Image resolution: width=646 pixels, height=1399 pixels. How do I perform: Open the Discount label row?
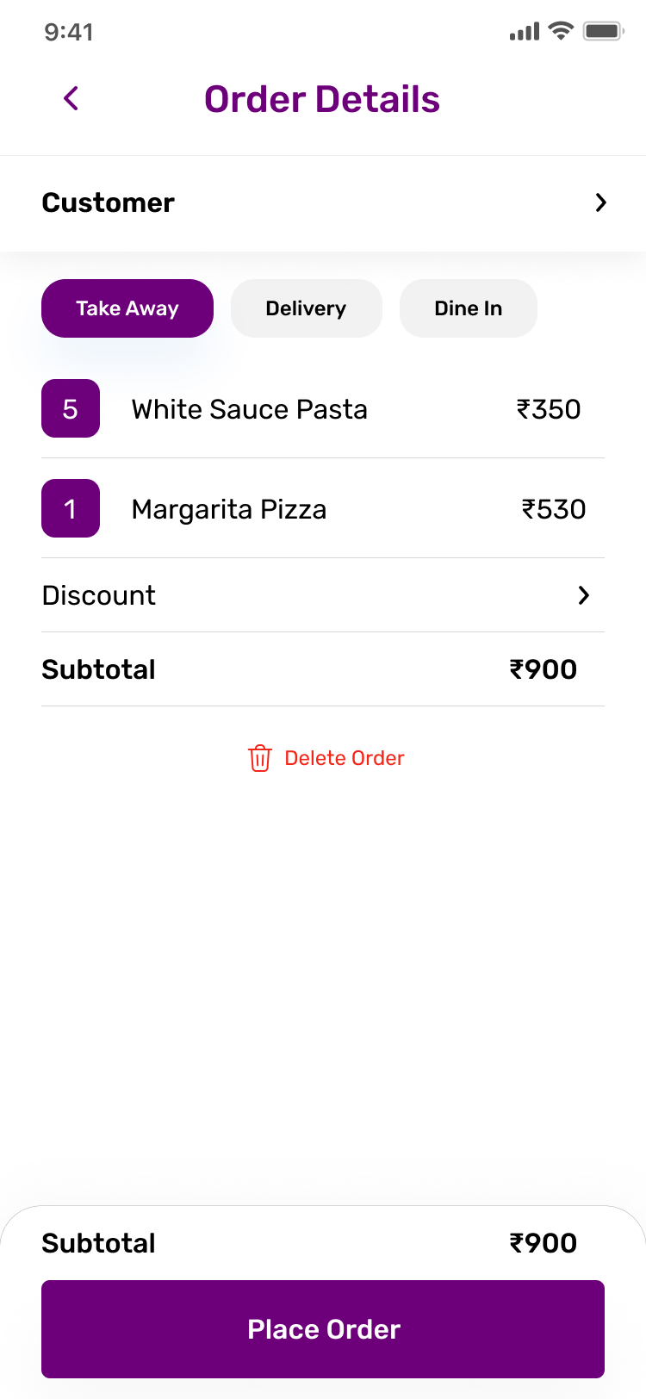coord(99,595)
